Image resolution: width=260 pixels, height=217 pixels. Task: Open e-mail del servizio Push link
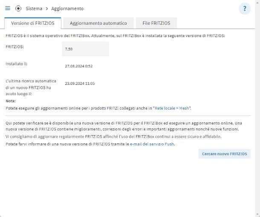coord(152,144)
